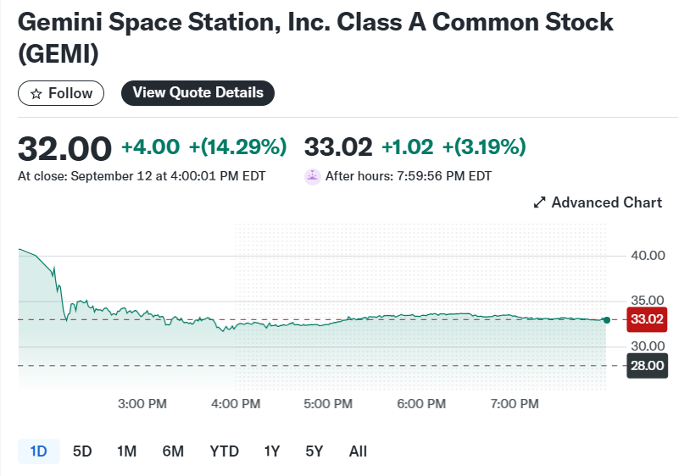
Task: Show All time range
Action: [x=358, y=451]
